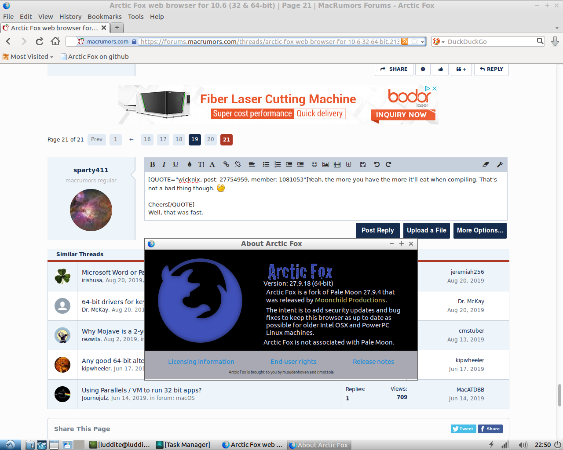Insert an unordered bullet list
The width and height of the screenshot is (563, 450).
(x=266, y=164)
